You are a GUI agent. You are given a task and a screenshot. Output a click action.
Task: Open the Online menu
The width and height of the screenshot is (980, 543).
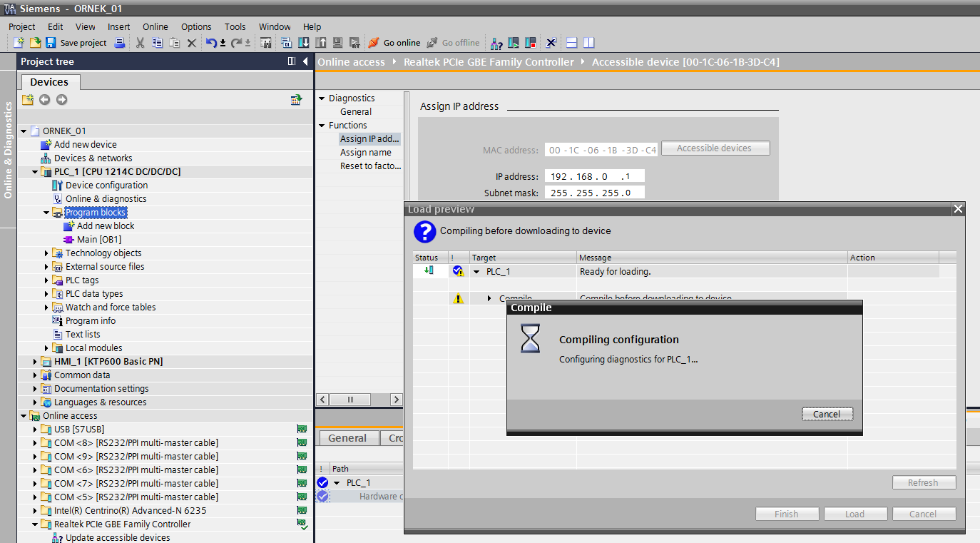(155, 26)
